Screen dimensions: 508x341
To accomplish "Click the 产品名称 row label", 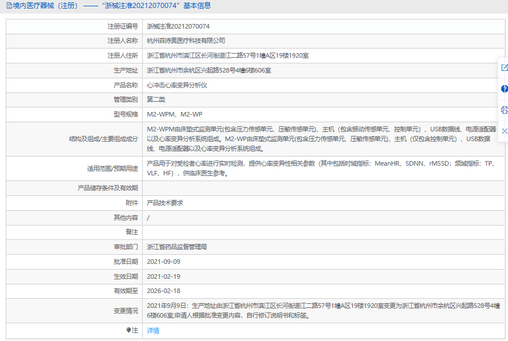I will click(x=126, y=85).
